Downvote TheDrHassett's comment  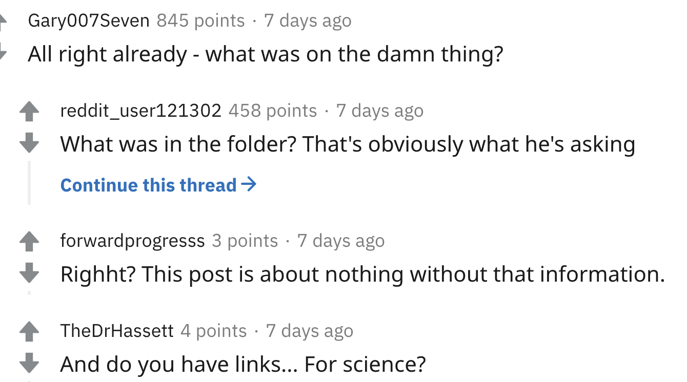click(29, 363)
